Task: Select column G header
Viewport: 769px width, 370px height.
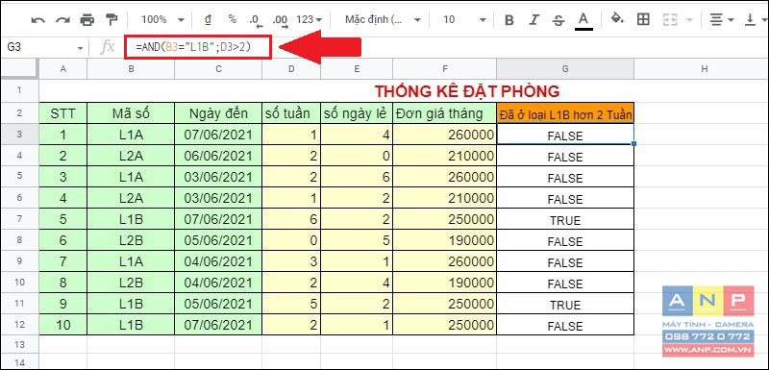Action: pos(565,69)
